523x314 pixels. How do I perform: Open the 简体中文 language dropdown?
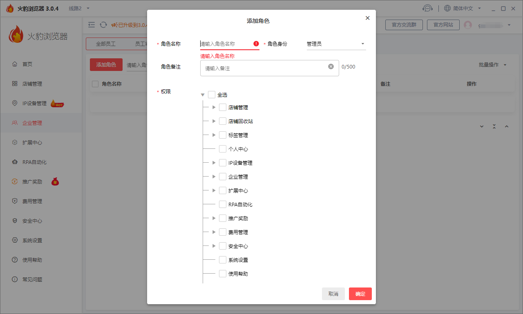463,9
